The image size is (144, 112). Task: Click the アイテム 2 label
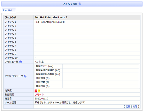[10, 26]
